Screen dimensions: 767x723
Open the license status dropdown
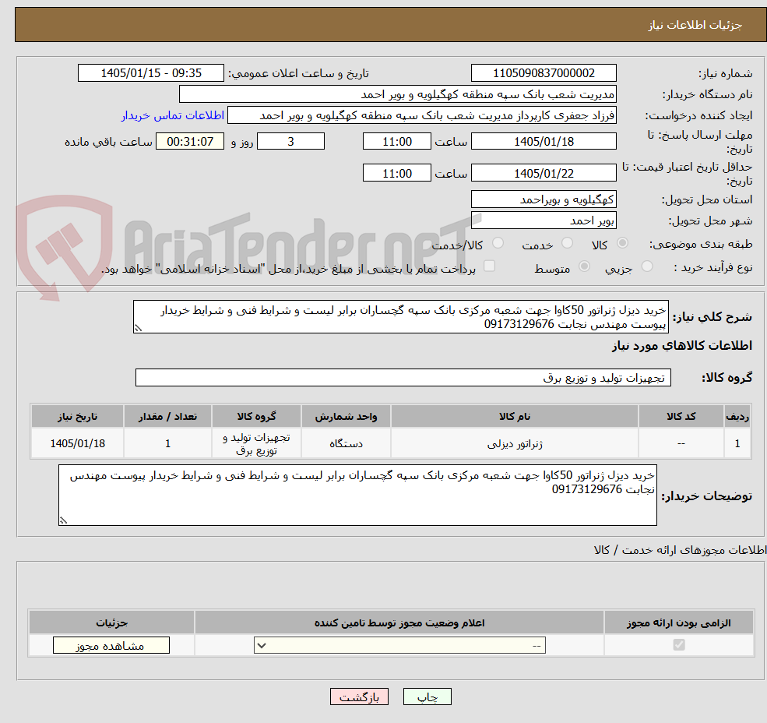click(x=399, y=645)
